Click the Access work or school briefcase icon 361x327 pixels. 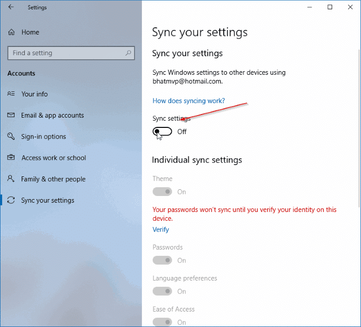[x=11, y=157]
